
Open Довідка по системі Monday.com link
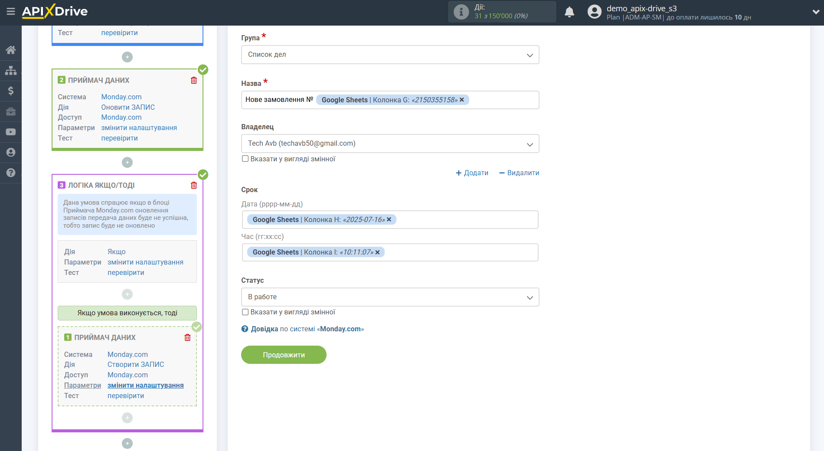(x=307, y=329)
